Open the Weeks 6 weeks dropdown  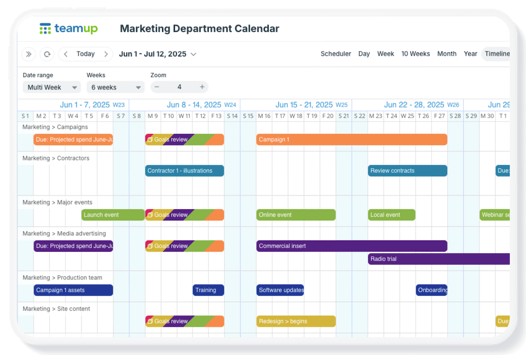click(115, 87)
